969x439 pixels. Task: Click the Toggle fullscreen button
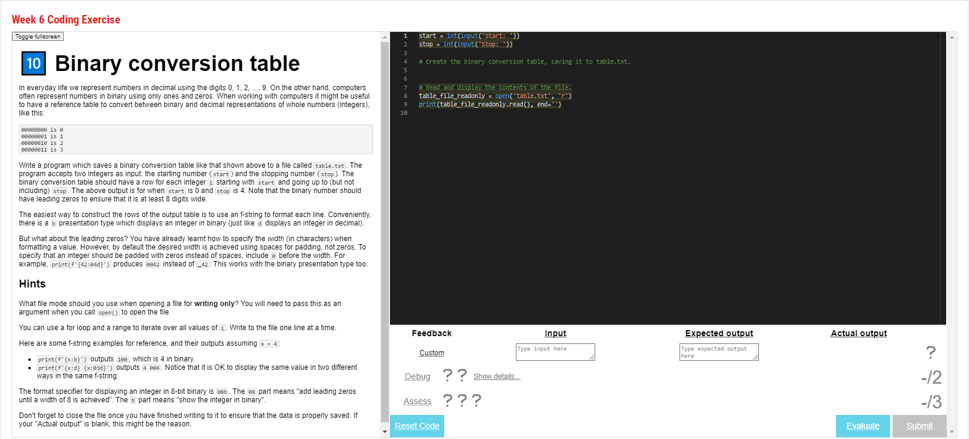[38, 37]
